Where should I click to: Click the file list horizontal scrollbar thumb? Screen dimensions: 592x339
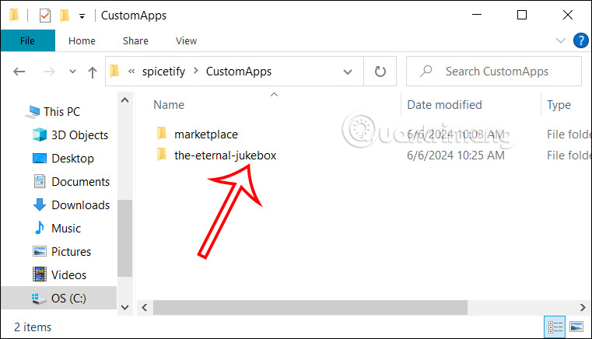pos(310,308)
